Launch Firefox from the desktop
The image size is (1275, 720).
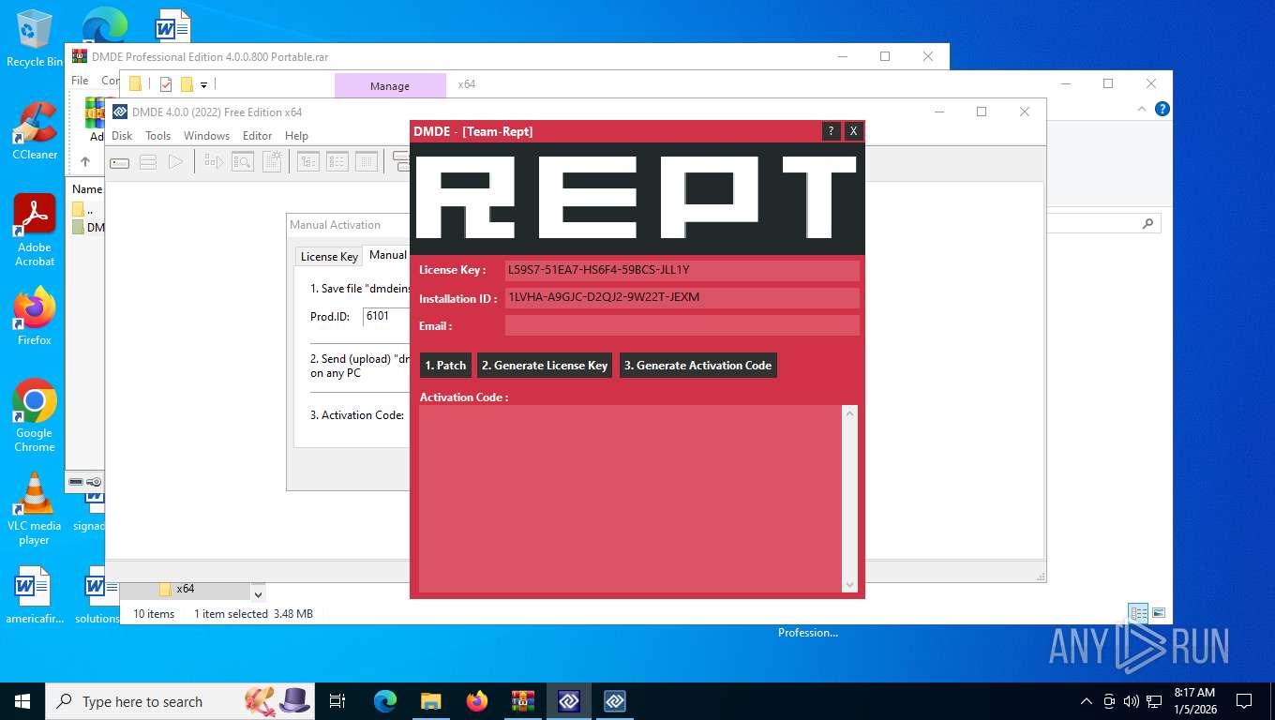pos(35,317)
